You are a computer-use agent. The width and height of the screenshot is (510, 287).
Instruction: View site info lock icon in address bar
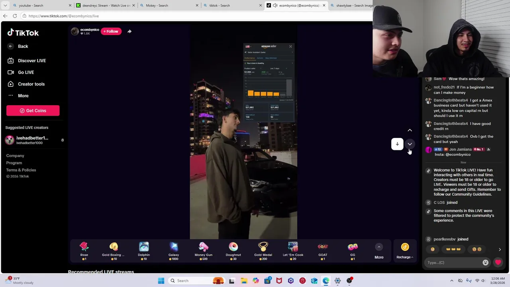coord(24,16)
